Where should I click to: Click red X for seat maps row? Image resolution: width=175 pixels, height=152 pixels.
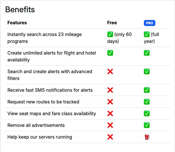(x=110, y=114)
